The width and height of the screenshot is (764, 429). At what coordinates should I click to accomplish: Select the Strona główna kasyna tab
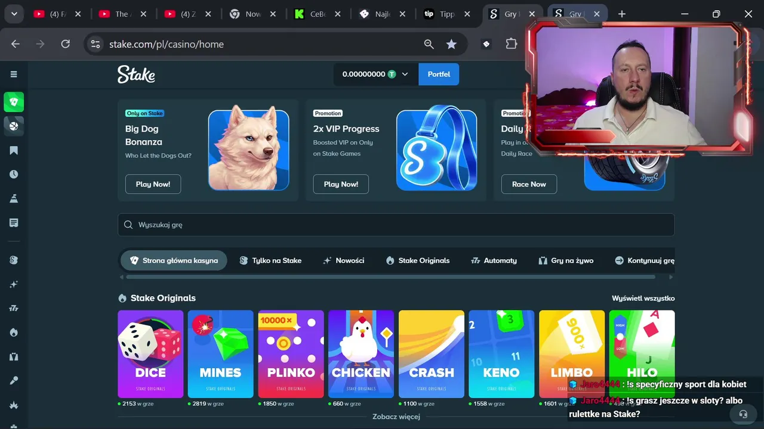[174, 260]
